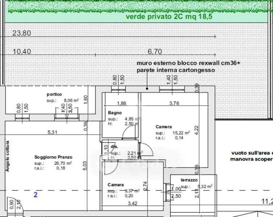Click the 'vuoto sull'area manovra' text

point(252,156)
